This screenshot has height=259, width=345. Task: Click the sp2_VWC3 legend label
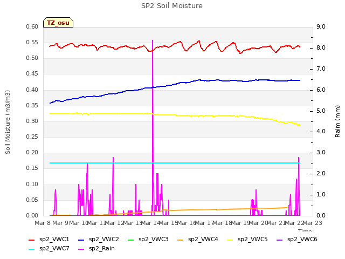[153, 240]
